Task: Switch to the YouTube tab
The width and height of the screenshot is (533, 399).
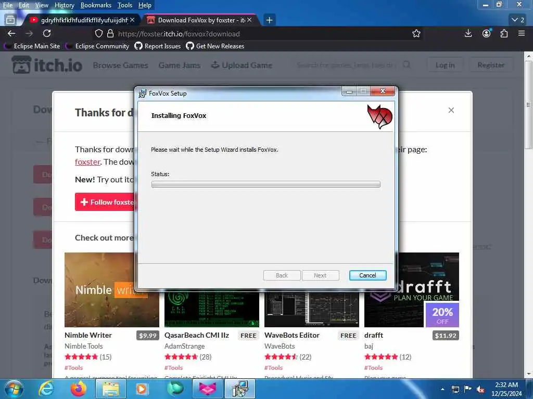Action: [82, 20]
